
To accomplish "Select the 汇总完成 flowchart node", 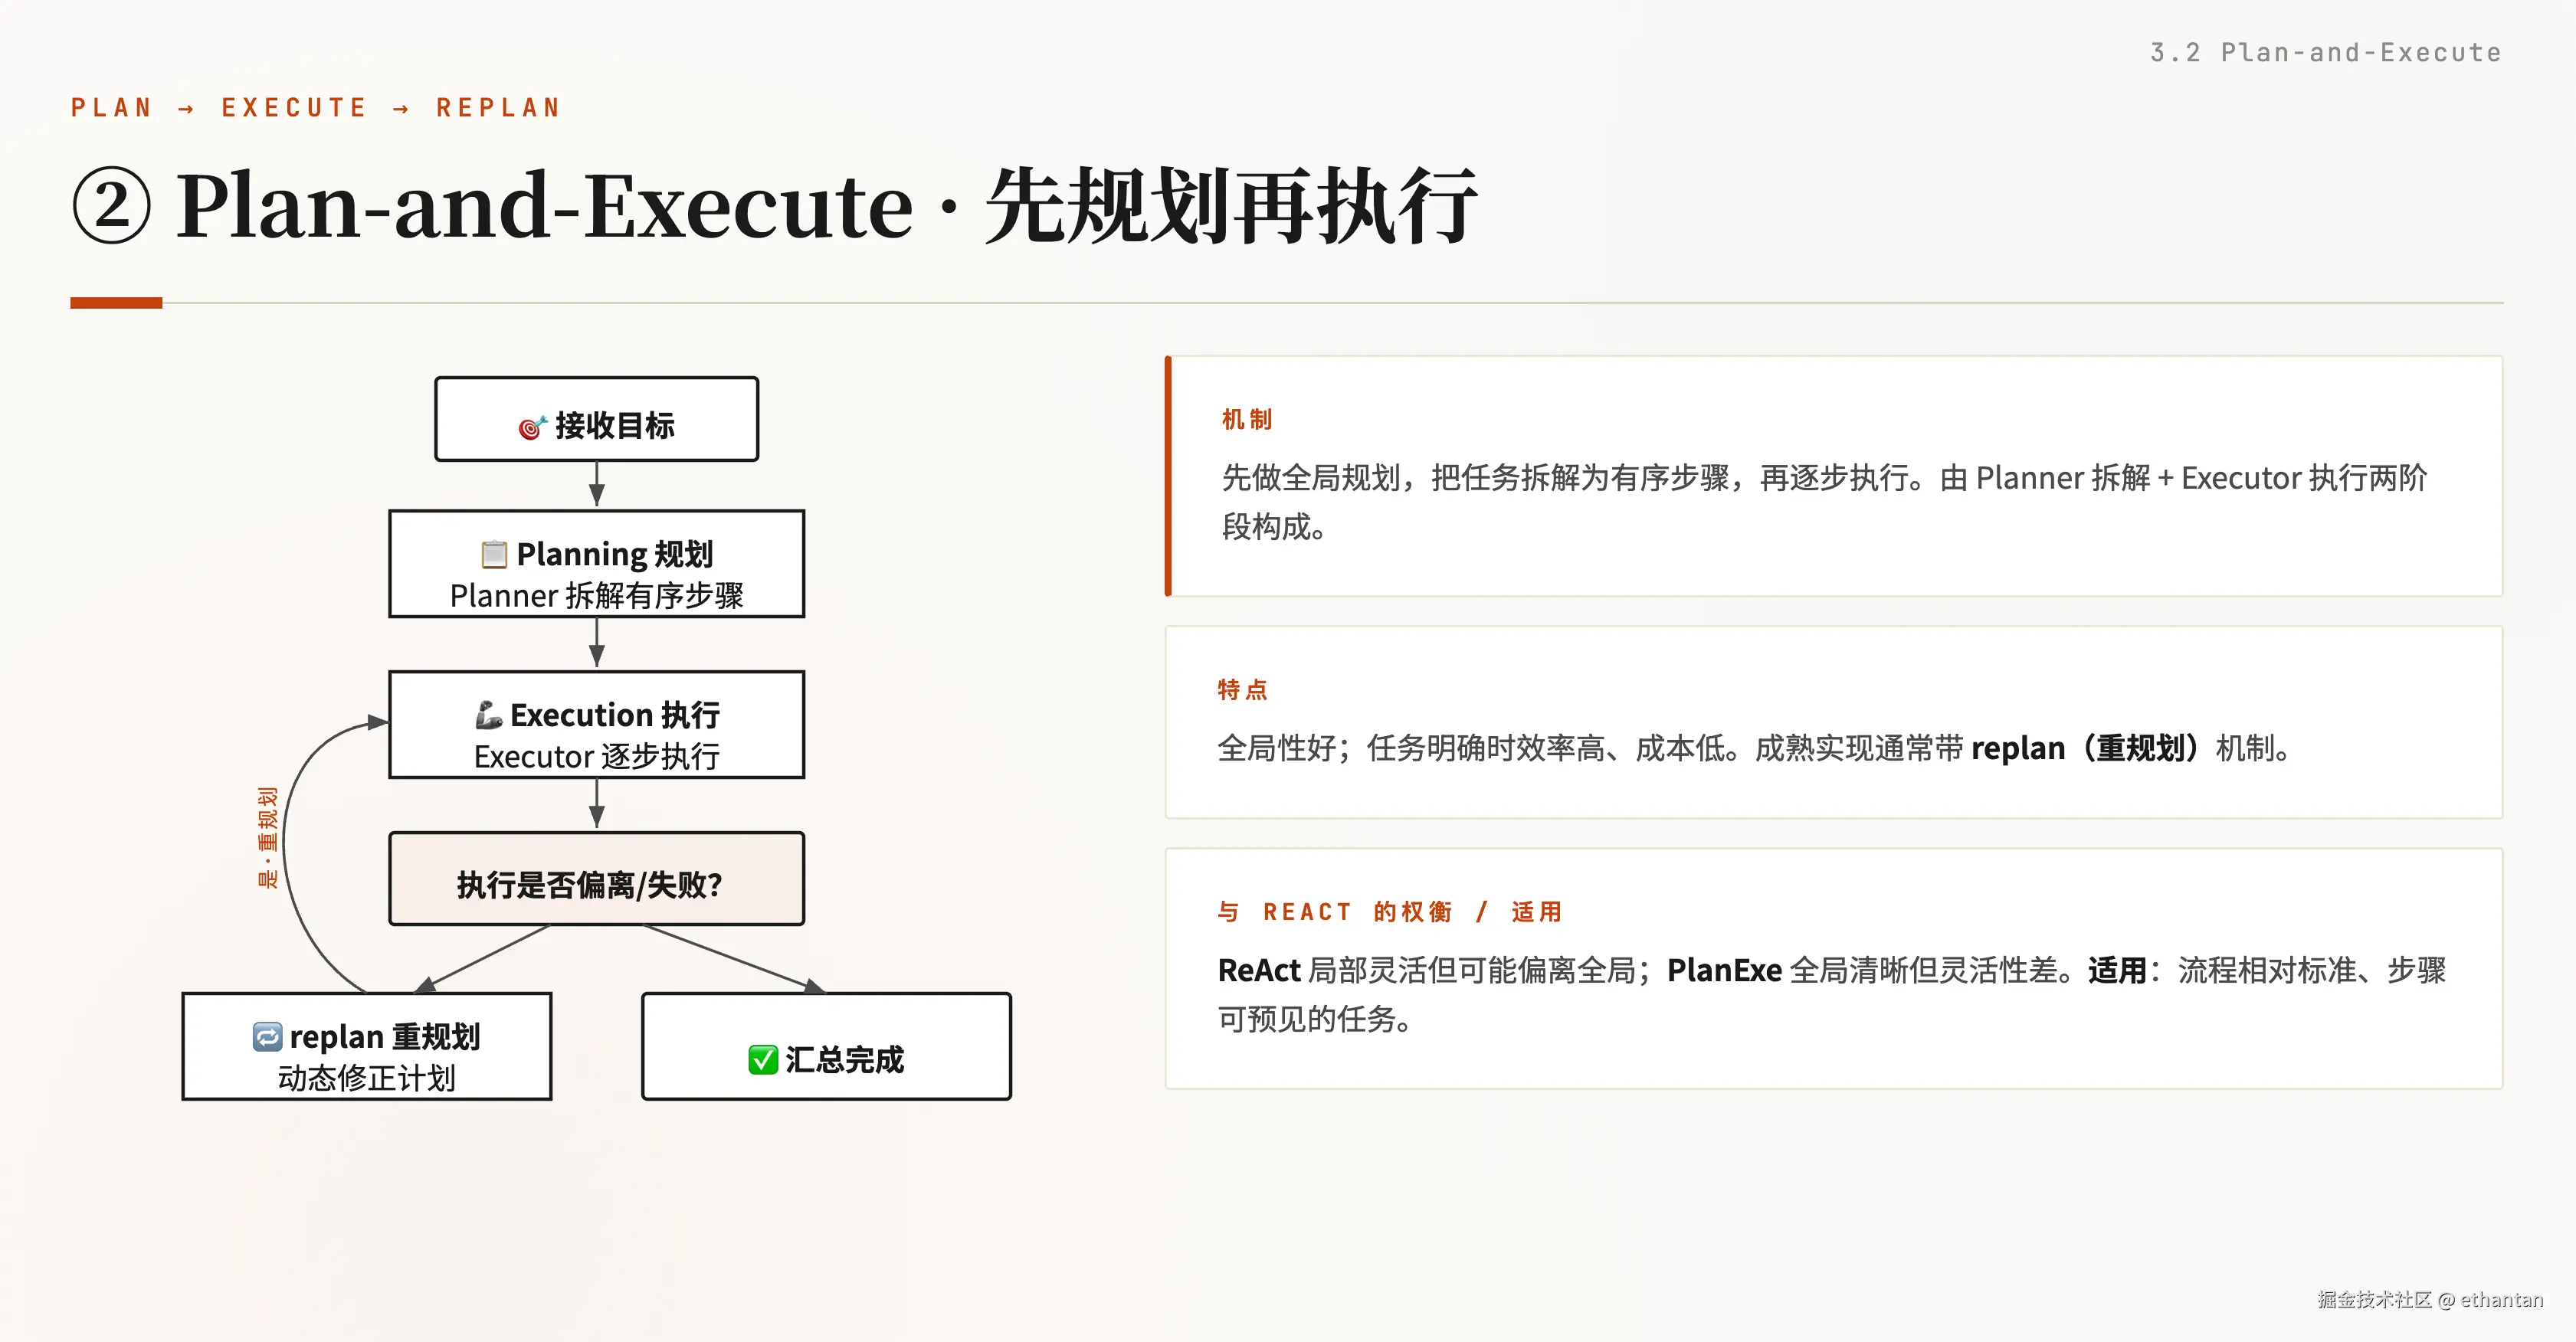I will pos(827,1047).
